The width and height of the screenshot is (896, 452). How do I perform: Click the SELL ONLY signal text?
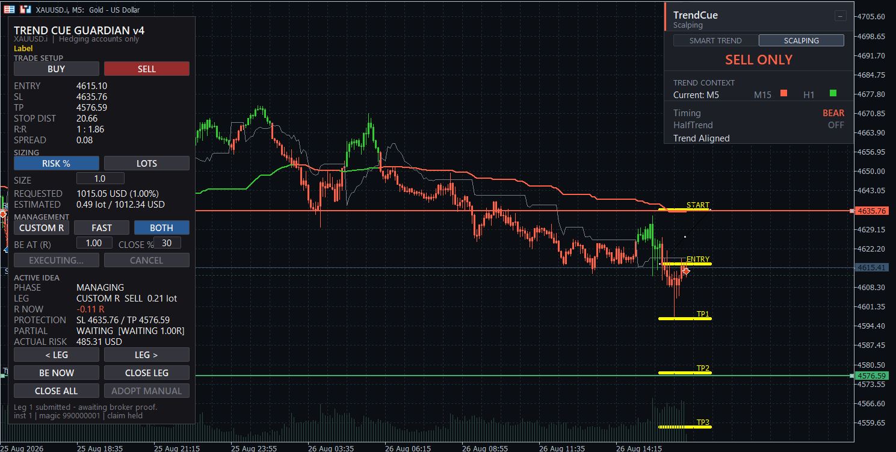point(759,60)
